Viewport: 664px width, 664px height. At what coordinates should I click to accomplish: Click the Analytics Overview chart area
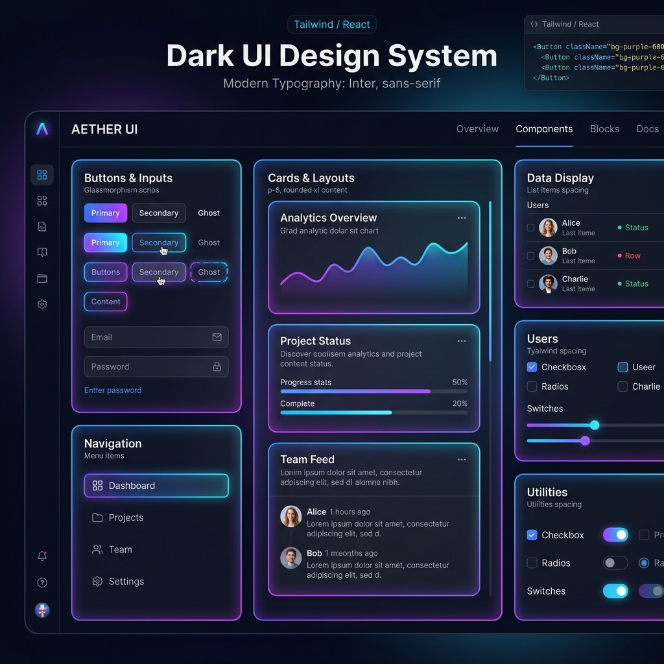click(373, 270)
